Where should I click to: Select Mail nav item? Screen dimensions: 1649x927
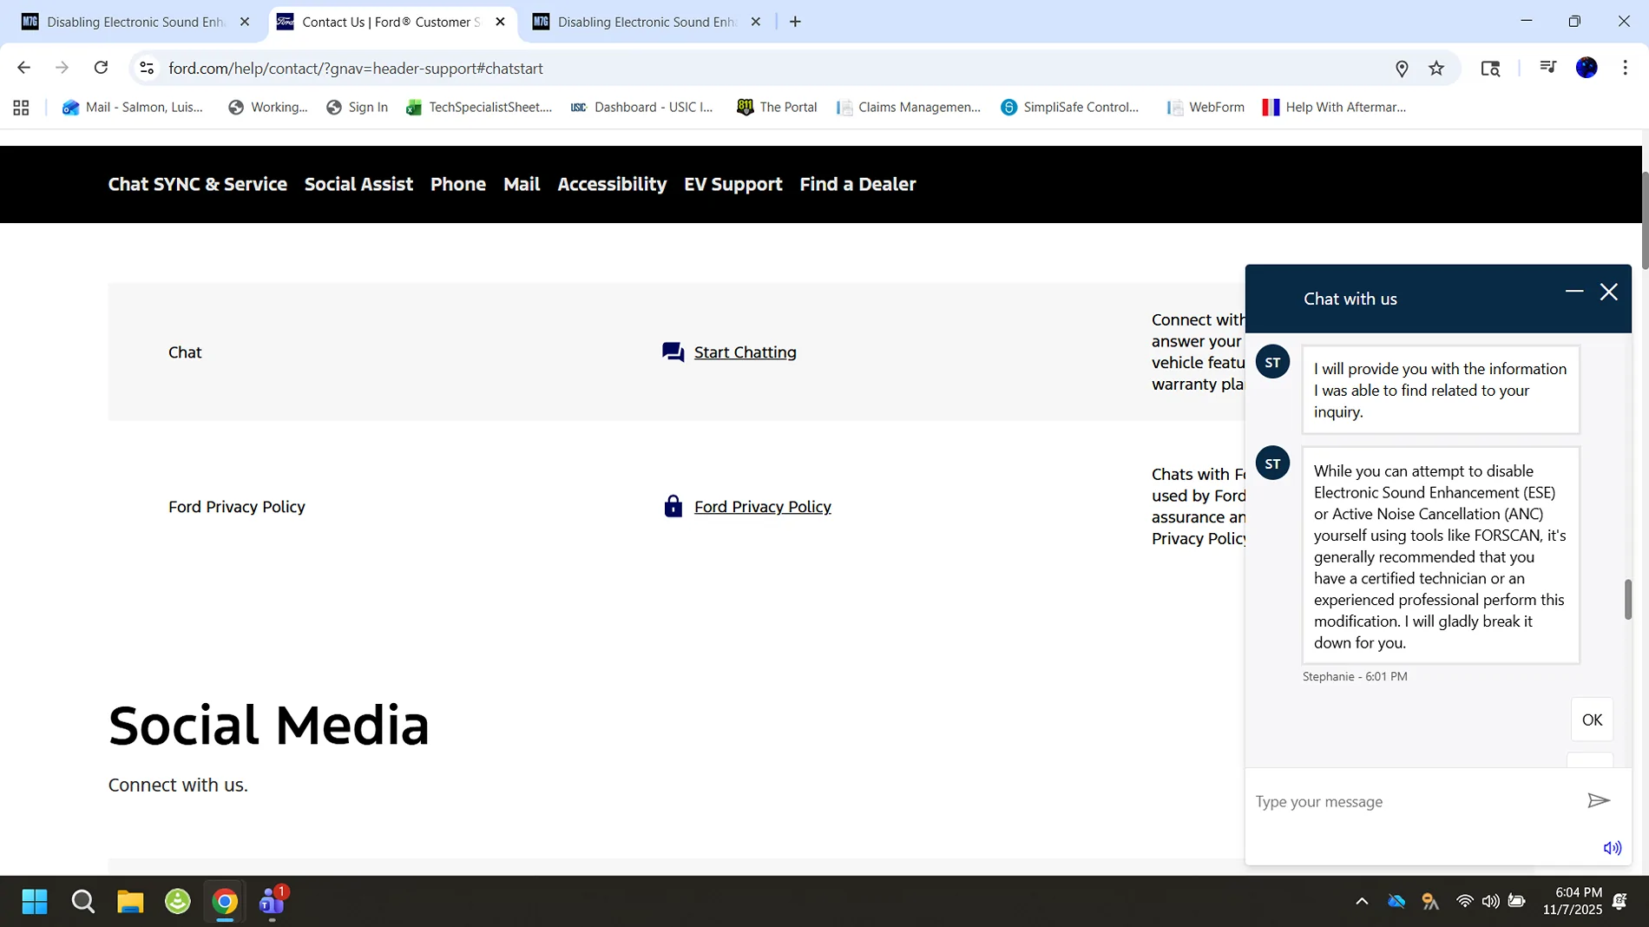click(522, 184)
